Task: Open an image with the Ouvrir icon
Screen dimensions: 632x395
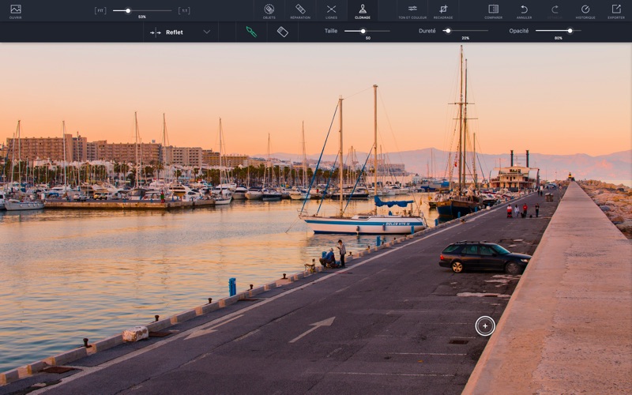Action: click(x=16, y=10)
